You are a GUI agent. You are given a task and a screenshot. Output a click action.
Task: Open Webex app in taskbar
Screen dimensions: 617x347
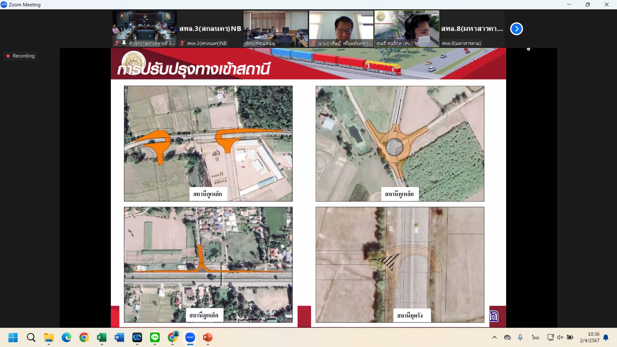[x=137, y=337]
